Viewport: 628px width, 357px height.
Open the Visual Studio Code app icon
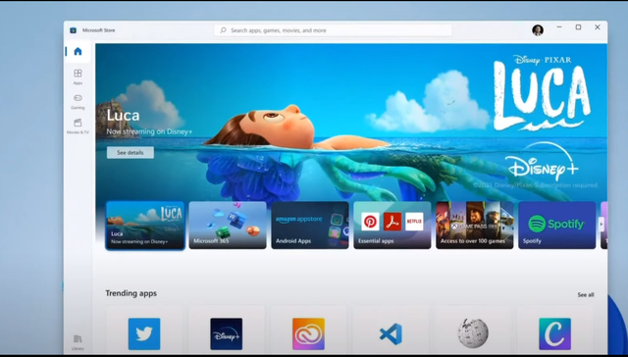point(391,333)
